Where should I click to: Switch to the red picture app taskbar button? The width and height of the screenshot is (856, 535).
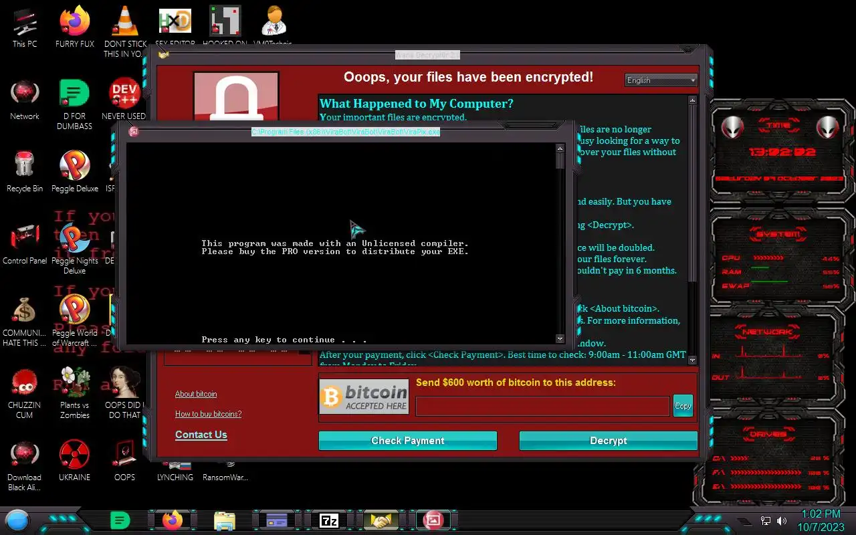pos(433,520)
